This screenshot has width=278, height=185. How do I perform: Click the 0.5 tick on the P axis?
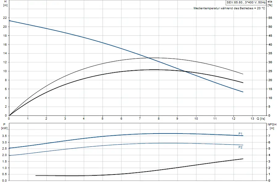4,174
